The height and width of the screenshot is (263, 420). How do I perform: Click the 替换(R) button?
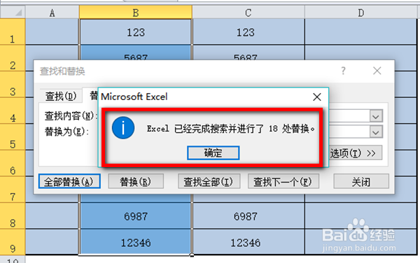click(136, 181)
